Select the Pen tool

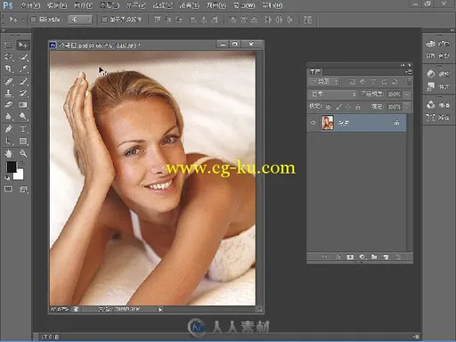pyautogui.click(x=9, y=129)
